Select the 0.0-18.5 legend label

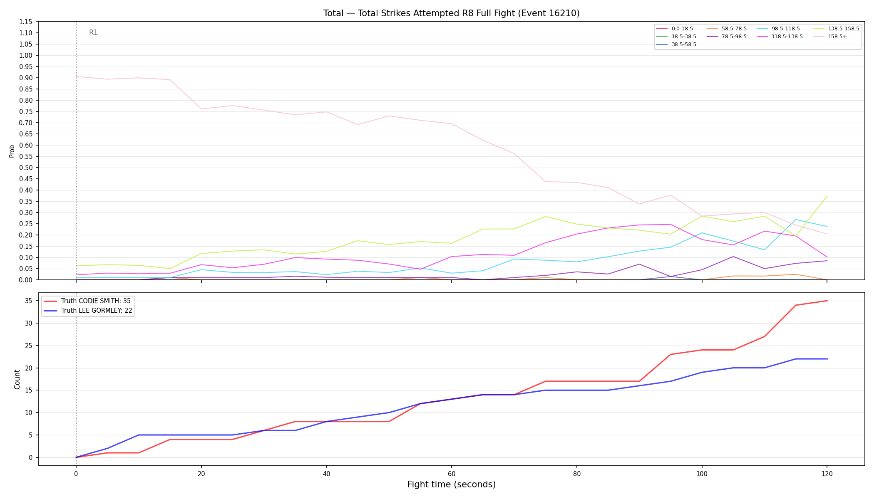tap(682, 29)
